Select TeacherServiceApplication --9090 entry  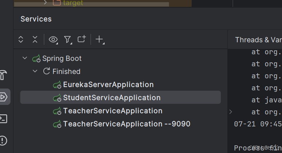coord(127,124)
